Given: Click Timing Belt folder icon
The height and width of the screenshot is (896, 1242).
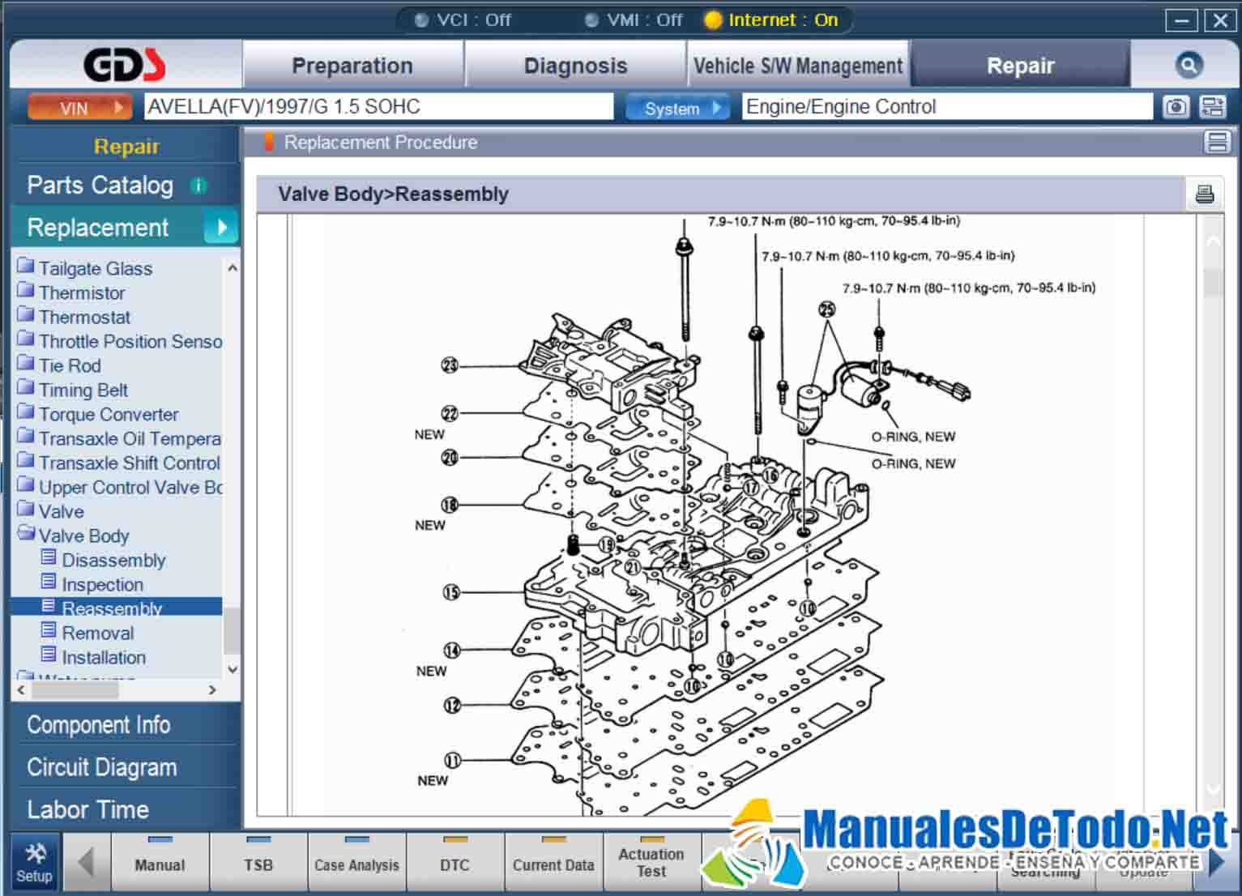Looking at the screenshot, I should [x=26, y=388].
